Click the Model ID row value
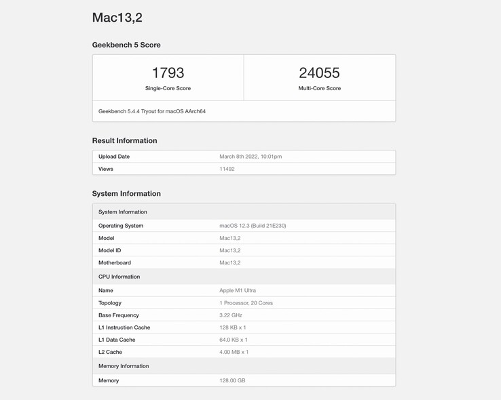Screen dimensions: 501x400 pyautogui.click(x=229, y=250)
